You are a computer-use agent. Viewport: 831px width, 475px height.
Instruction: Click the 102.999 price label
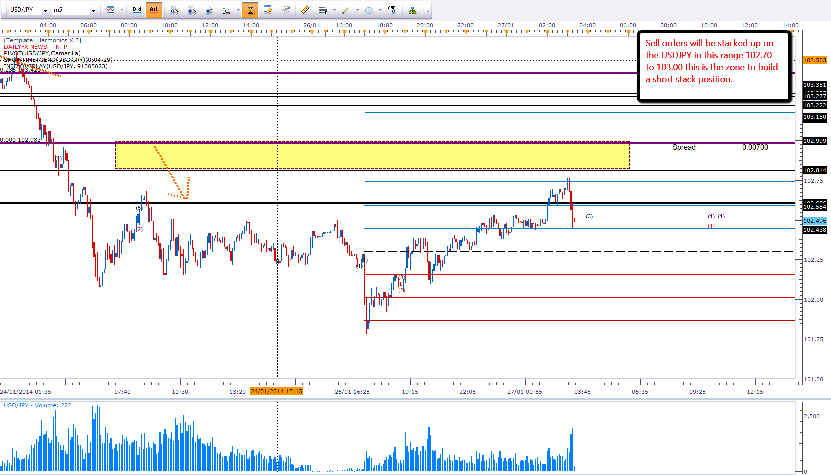pyautogui.click(x=815, y=141)
